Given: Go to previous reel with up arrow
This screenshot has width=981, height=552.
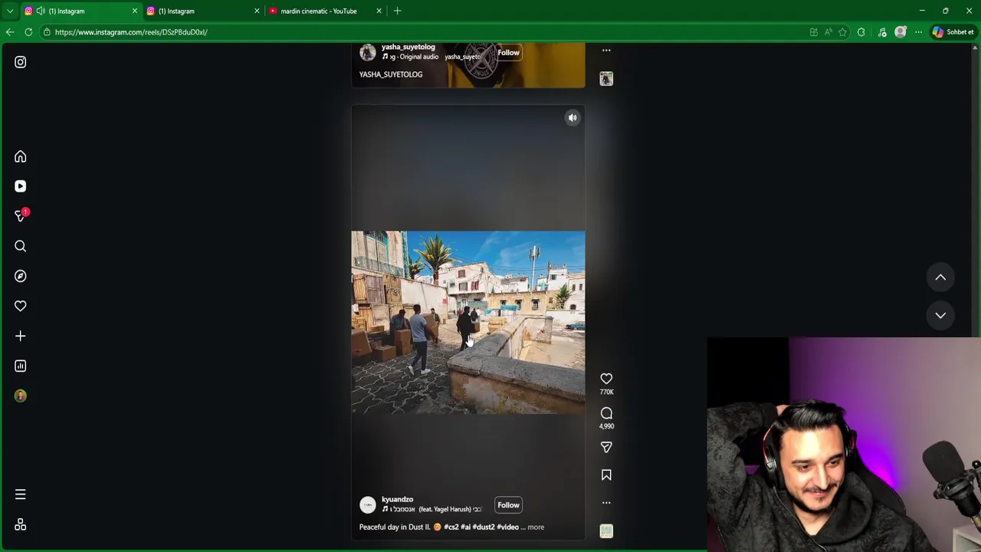Looking at the screenshot, I should 940,278.
